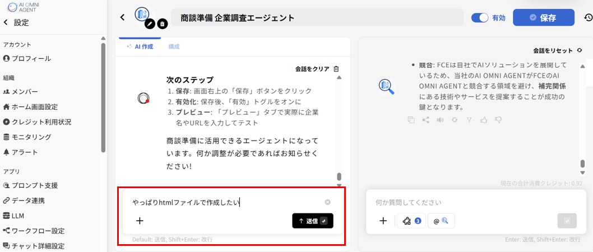593x252 pixels.
Task: Toggle the 有効 switch off
Action: click(480, 18)
